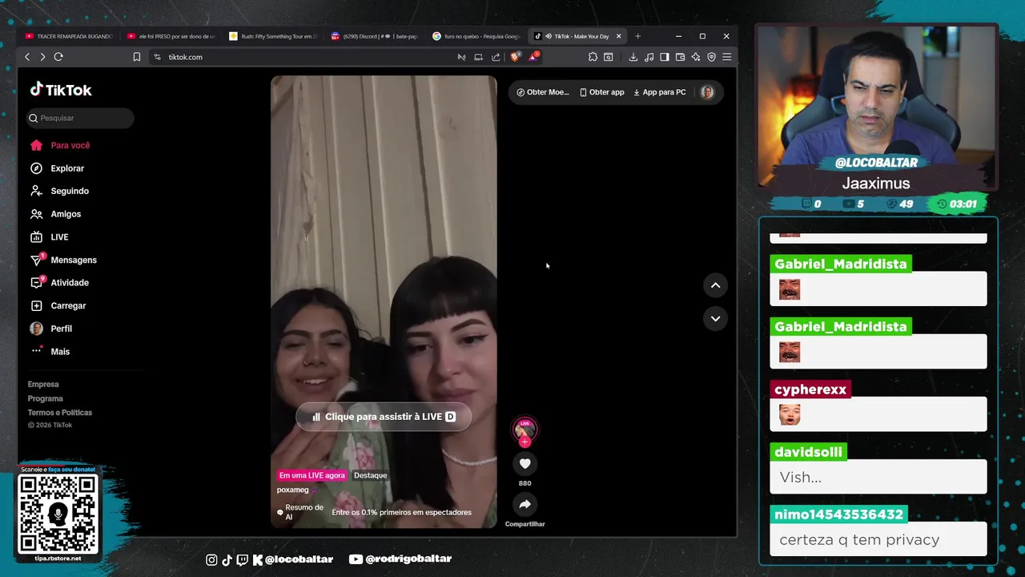The width and height of the screenshot is (1025, 577).
Task: Switch to 'Rush: Fifty Something Tour' tab
Action: 272,36
